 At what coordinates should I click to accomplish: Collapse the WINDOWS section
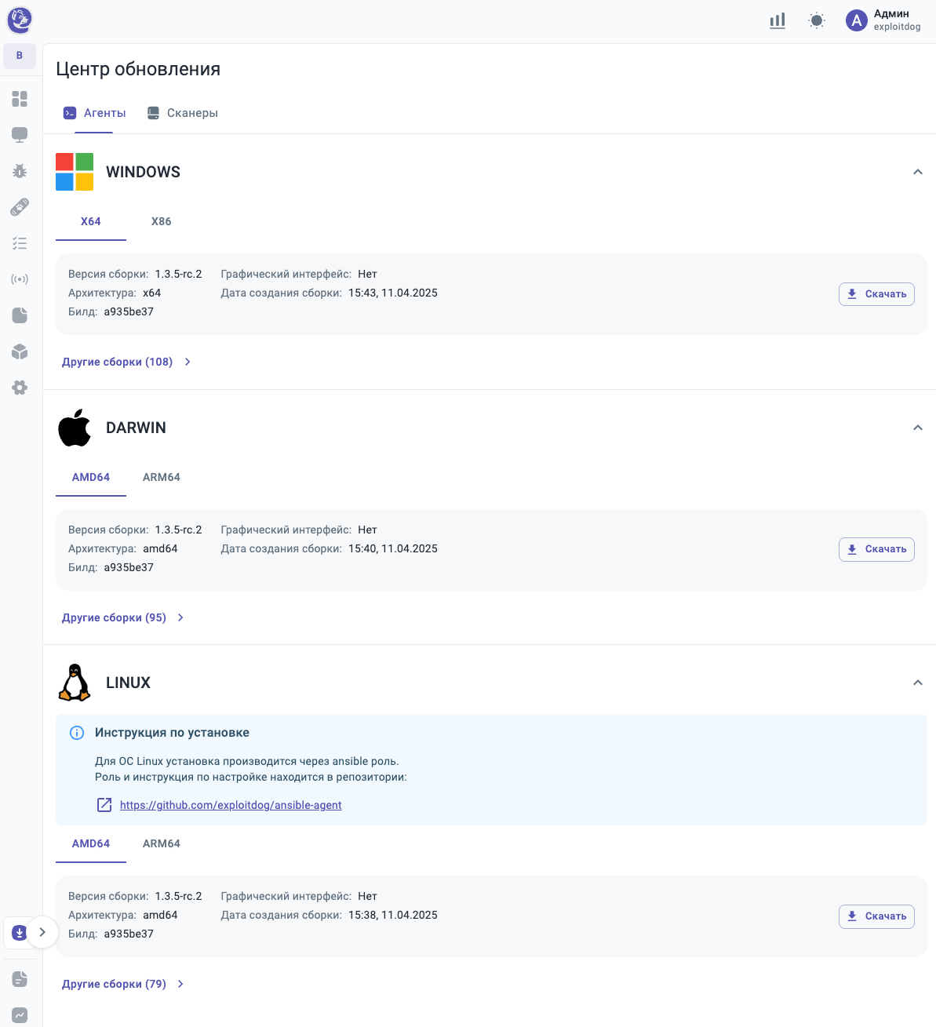(917, 172)
